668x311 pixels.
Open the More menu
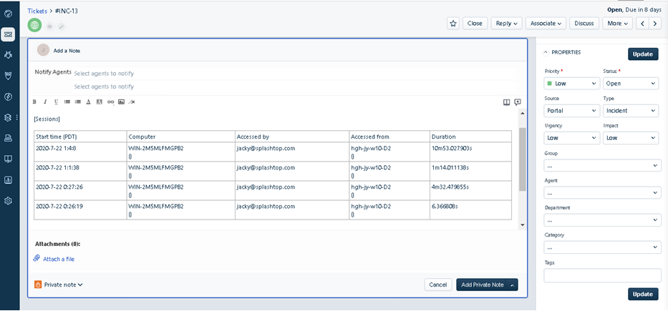coord(617,24)
